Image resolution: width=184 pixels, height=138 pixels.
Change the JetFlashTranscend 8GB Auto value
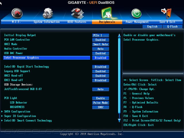pos(101,89)
